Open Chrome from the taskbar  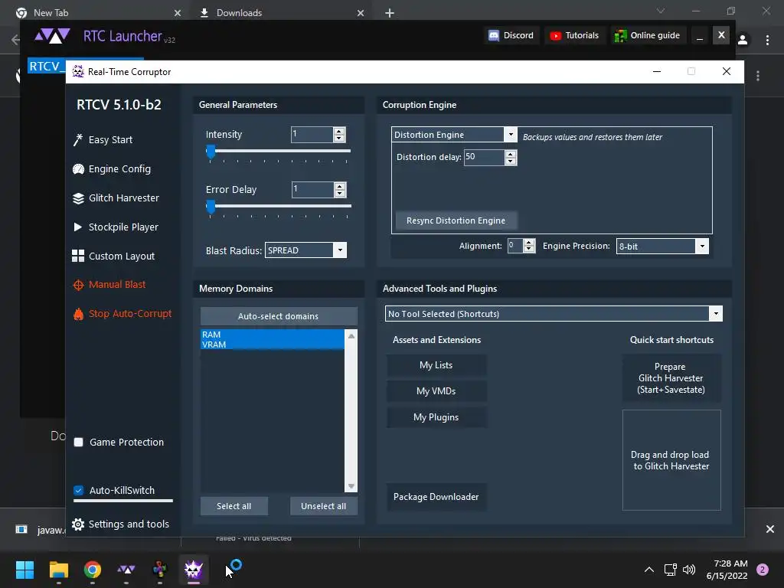coord(93,570)
